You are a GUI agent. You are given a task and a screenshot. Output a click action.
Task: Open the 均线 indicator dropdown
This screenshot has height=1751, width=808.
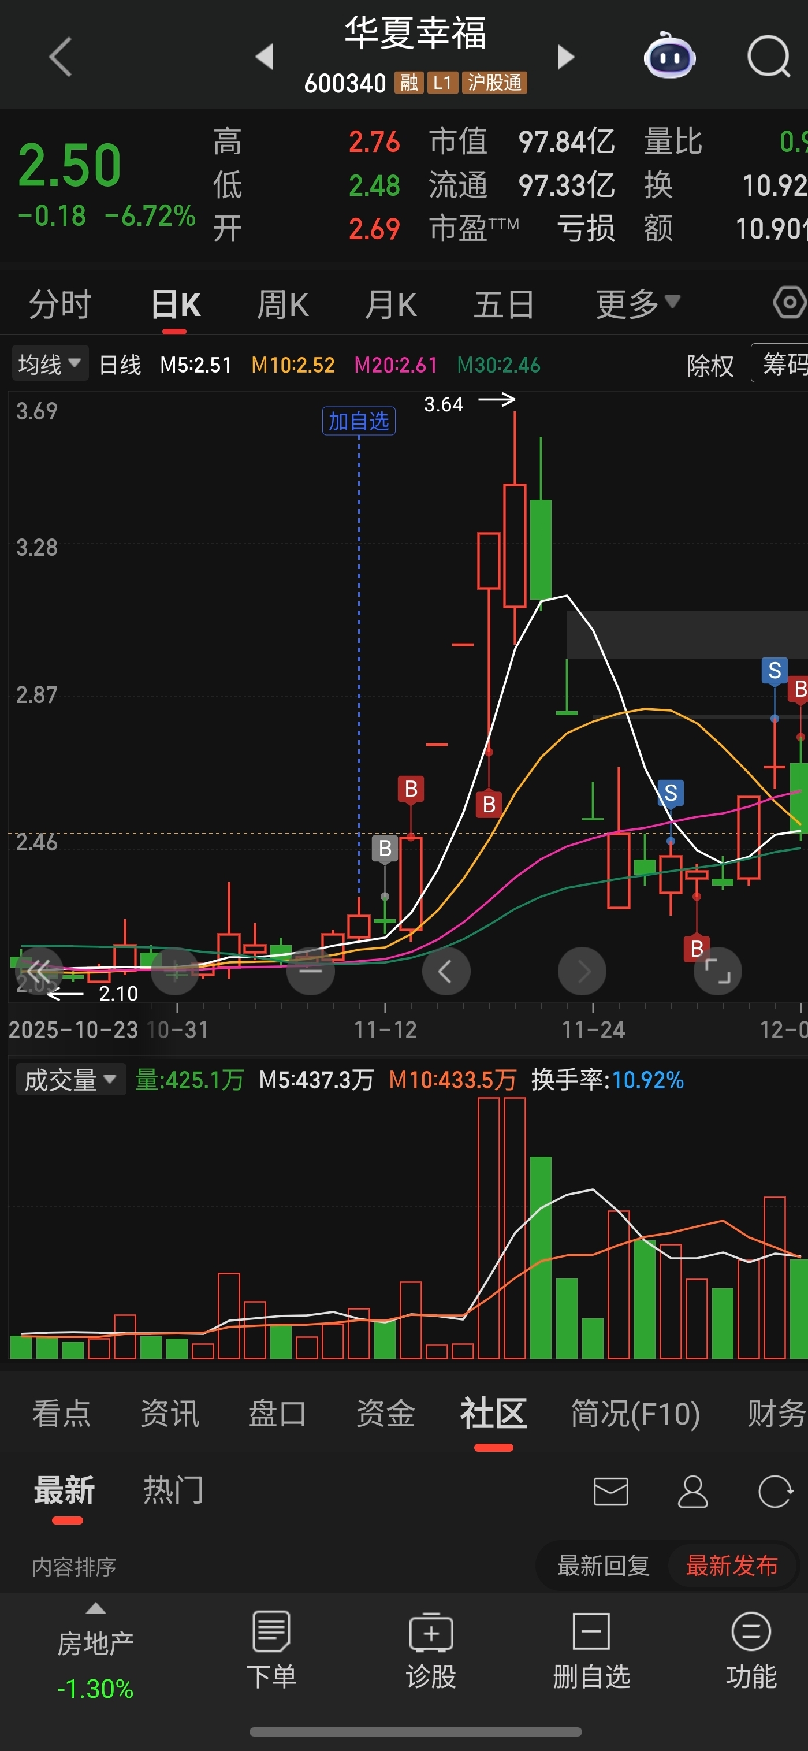point(50,365)
